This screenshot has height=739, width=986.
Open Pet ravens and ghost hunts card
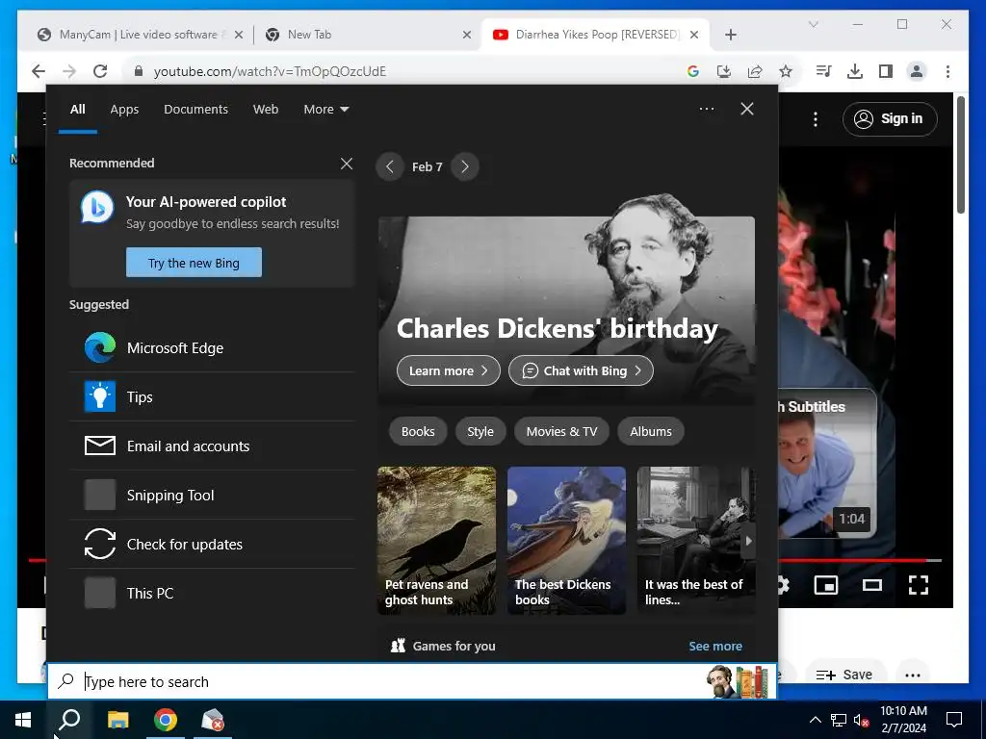point(436,541)
